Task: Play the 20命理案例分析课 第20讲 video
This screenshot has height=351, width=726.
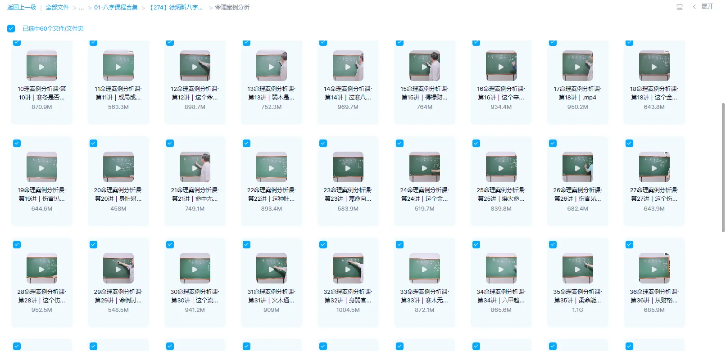Action: 118,168
